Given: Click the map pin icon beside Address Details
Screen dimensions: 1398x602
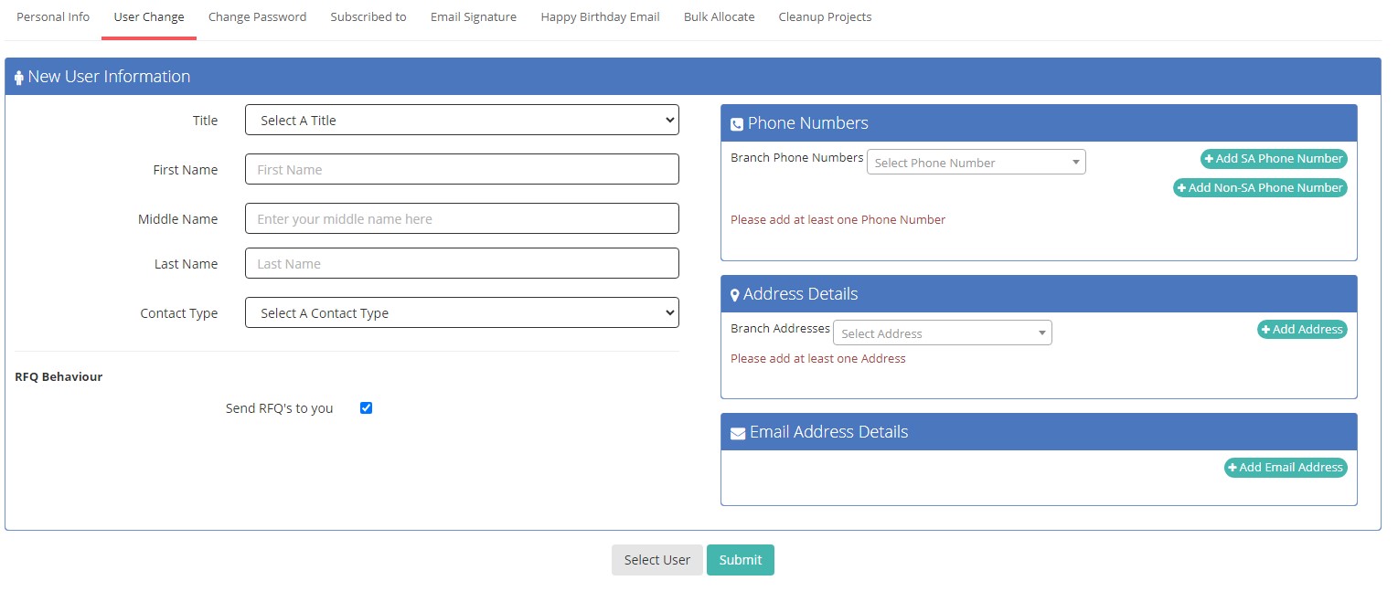Looking at the screenshot, I should pyautogui.click(x=735, y=295).
